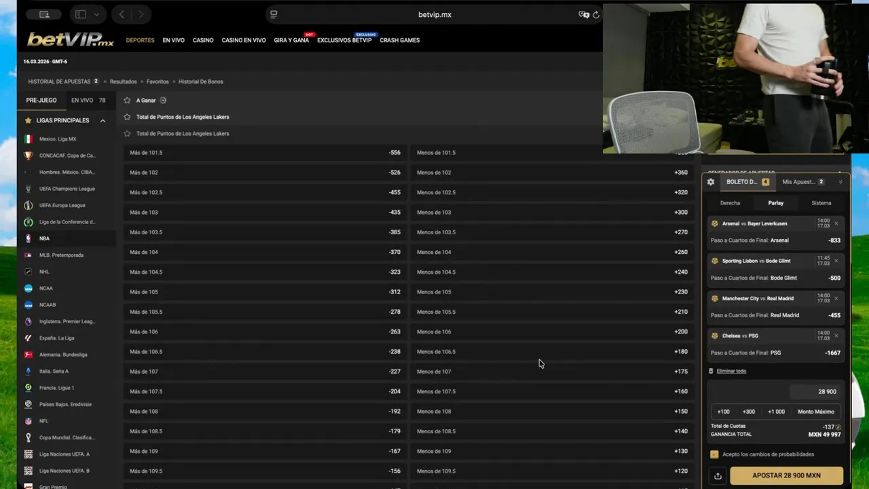This screenshot has height=489, width=869.
Task: Select the Sistema bet type tab
Action: (x=821, y=203)
